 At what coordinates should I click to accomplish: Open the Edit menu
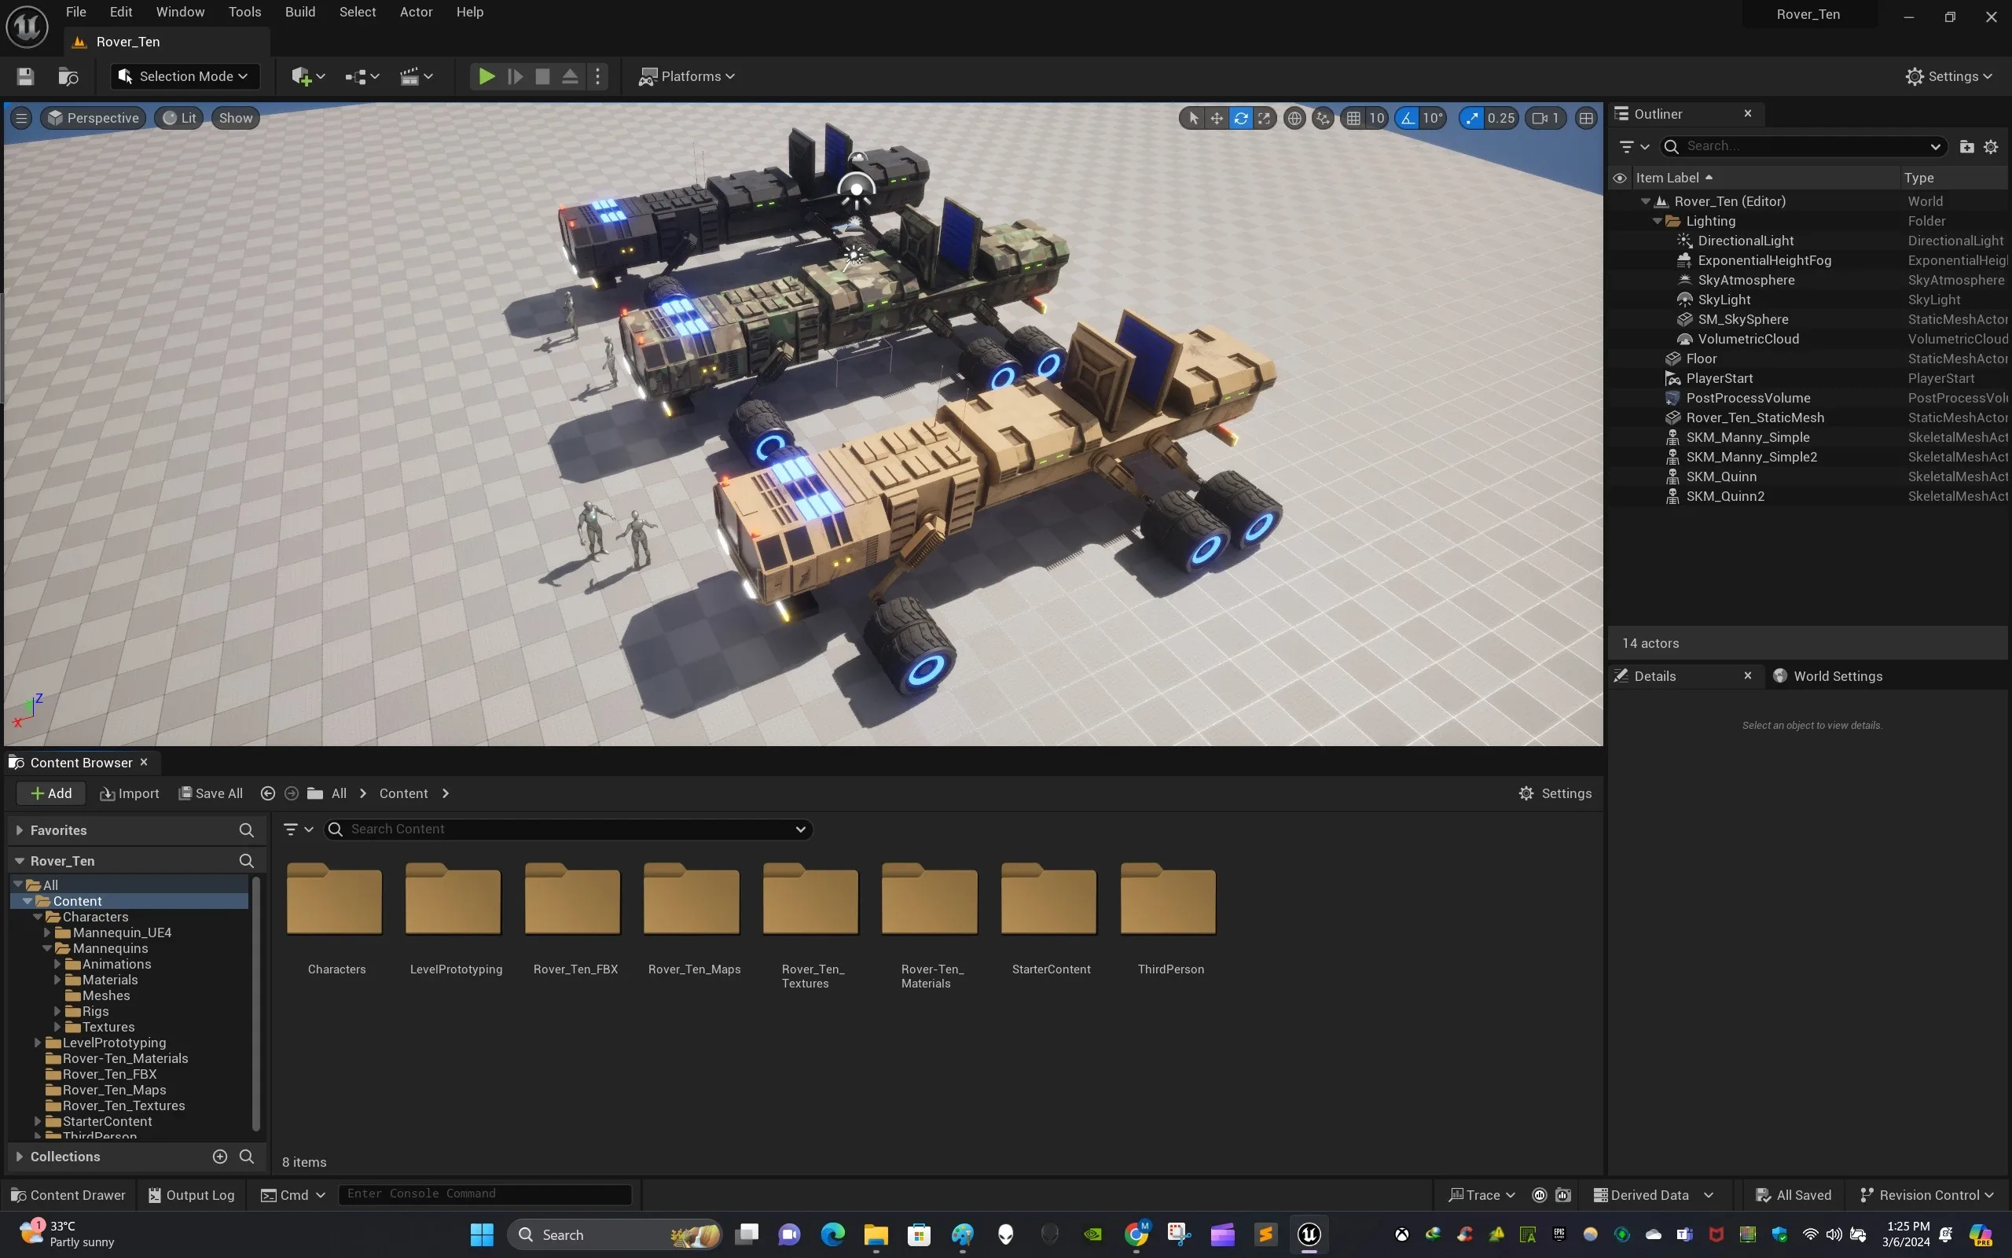pos(120,12)
